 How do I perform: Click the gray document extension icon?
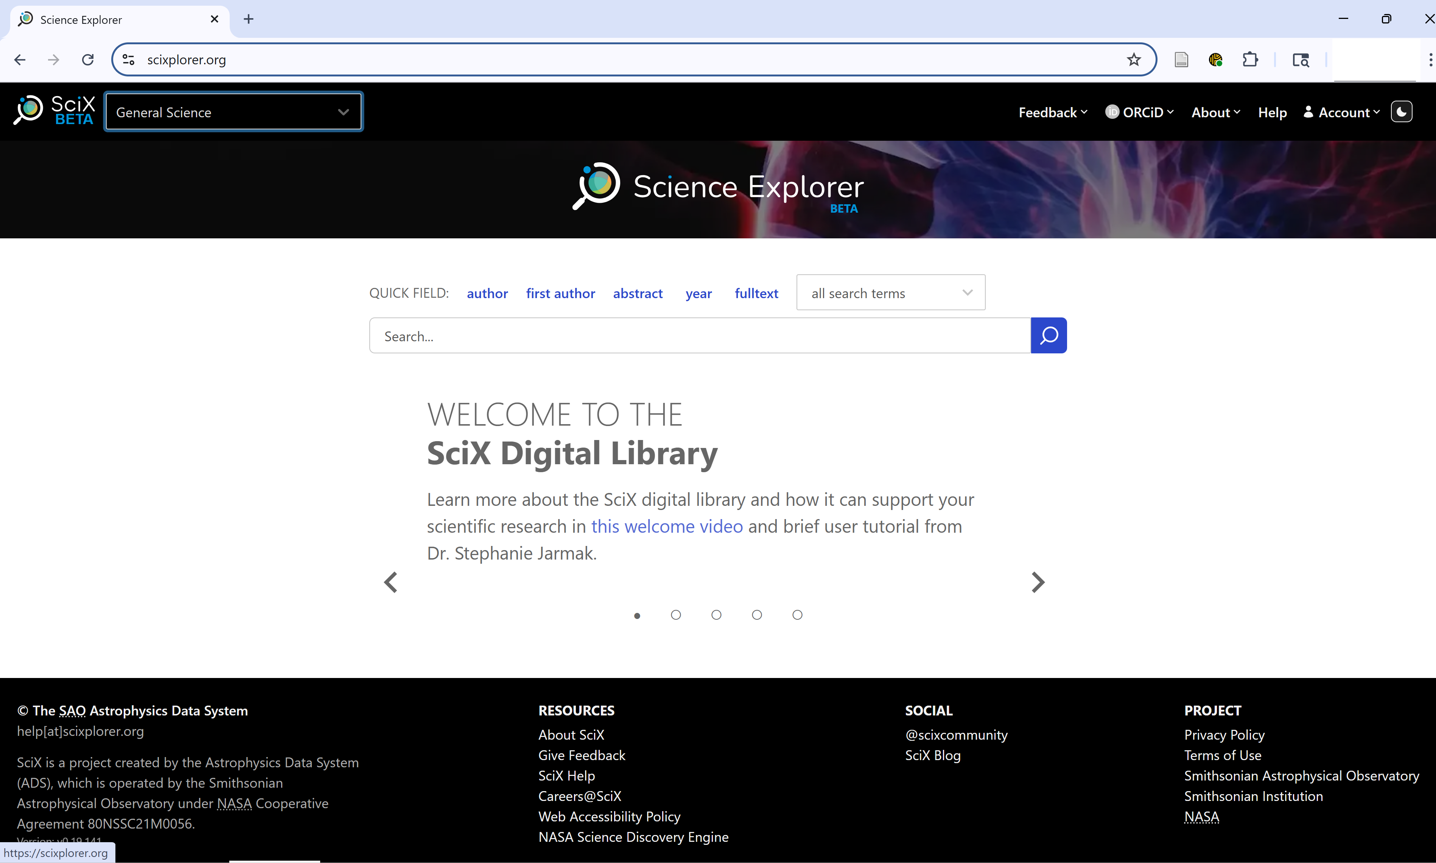1181,59
